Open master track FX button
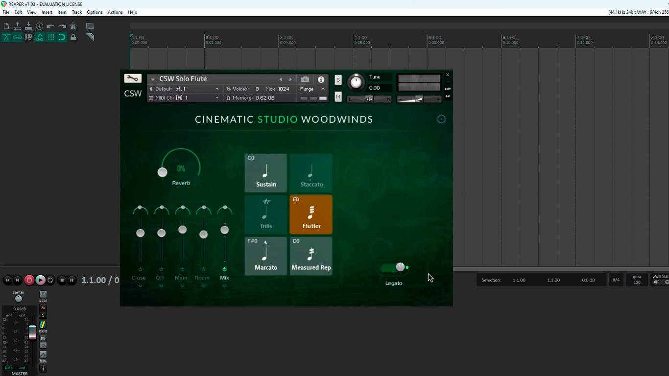 pyautogui.click(x=43, y=339)
